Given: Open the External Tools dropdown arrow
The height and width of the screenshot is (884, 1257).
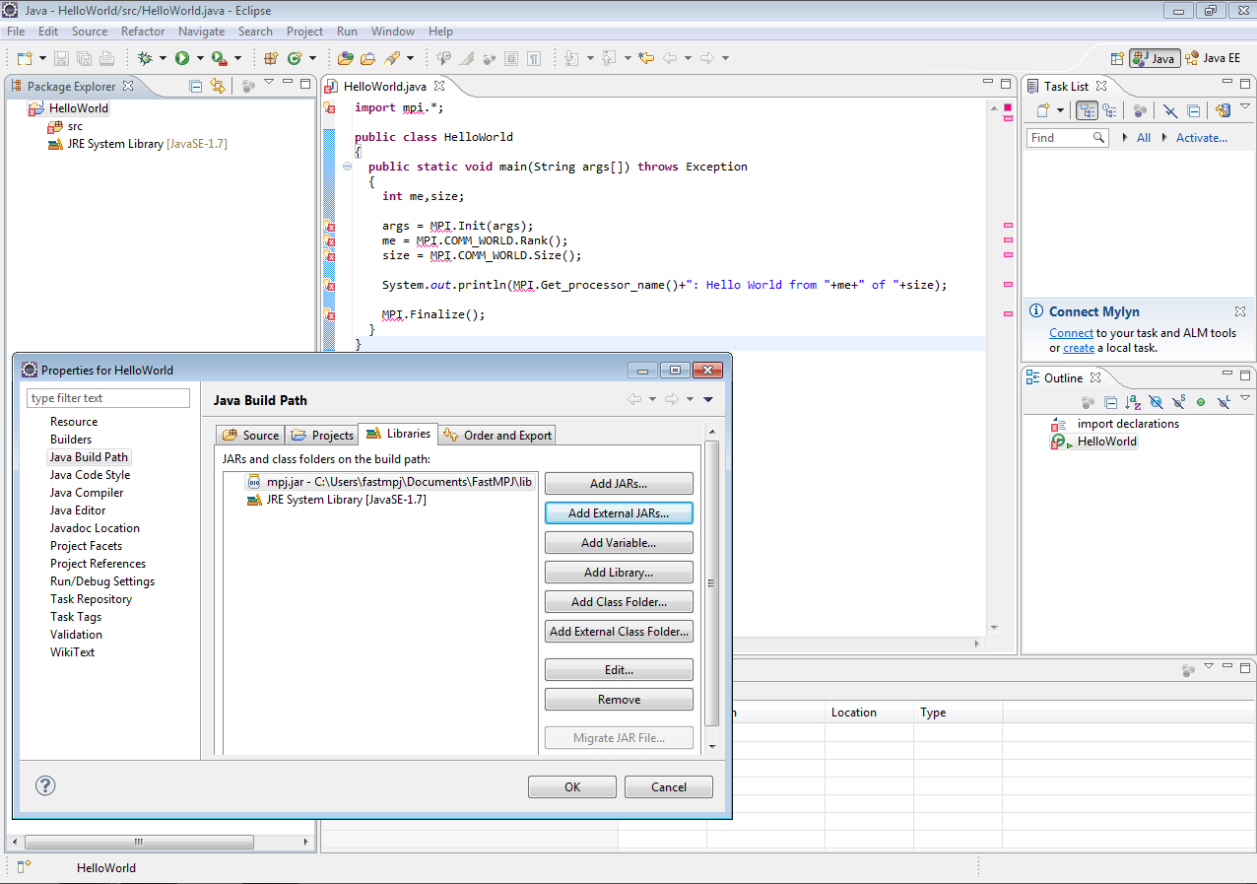Looking at the screenshot, I should click(237, 58).
